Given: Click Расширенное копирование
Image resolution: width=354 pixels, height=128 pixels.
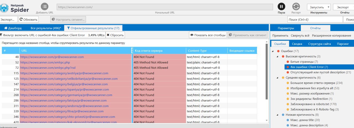Looking at the screenshot, I should (331, 35).
